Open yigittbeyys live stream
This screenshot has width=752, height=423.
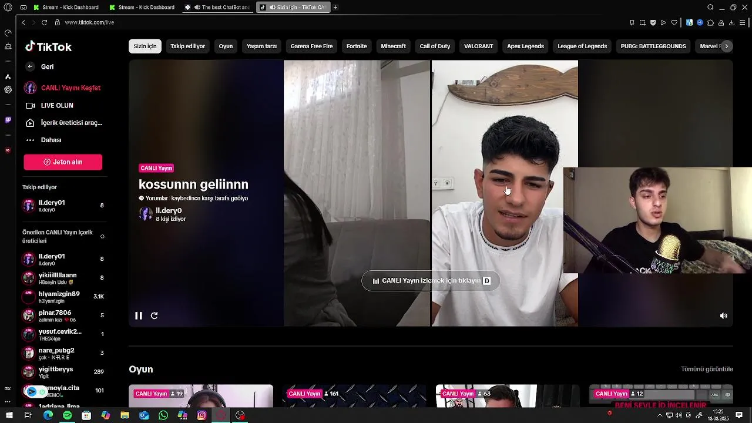point(63,372)
